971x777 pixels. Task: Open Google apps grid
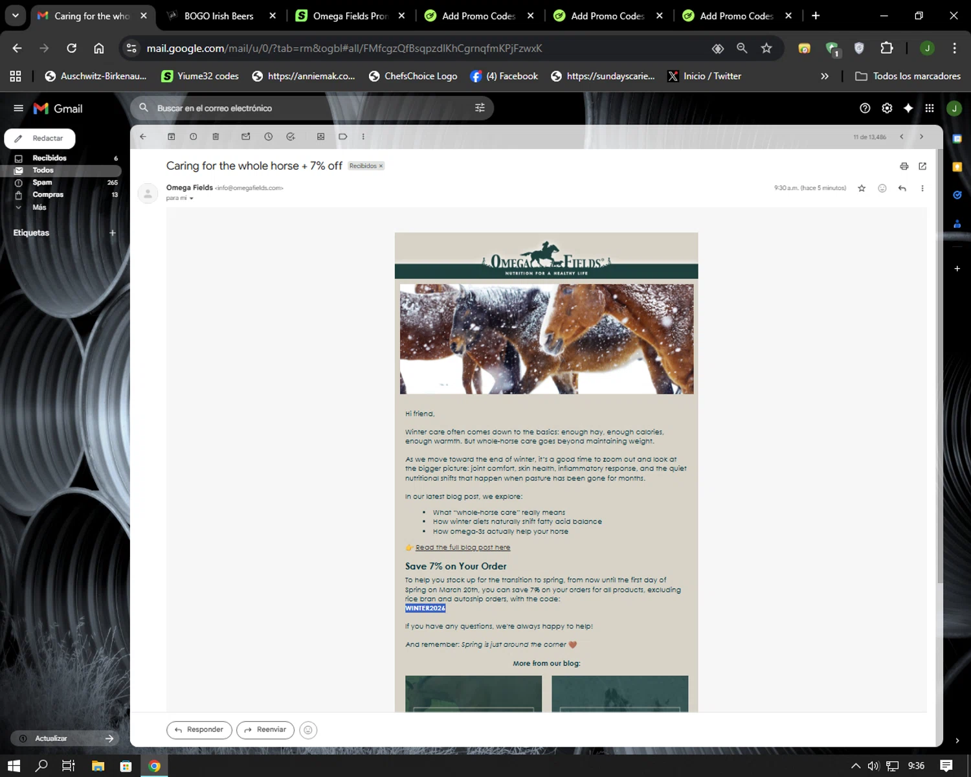930,108
